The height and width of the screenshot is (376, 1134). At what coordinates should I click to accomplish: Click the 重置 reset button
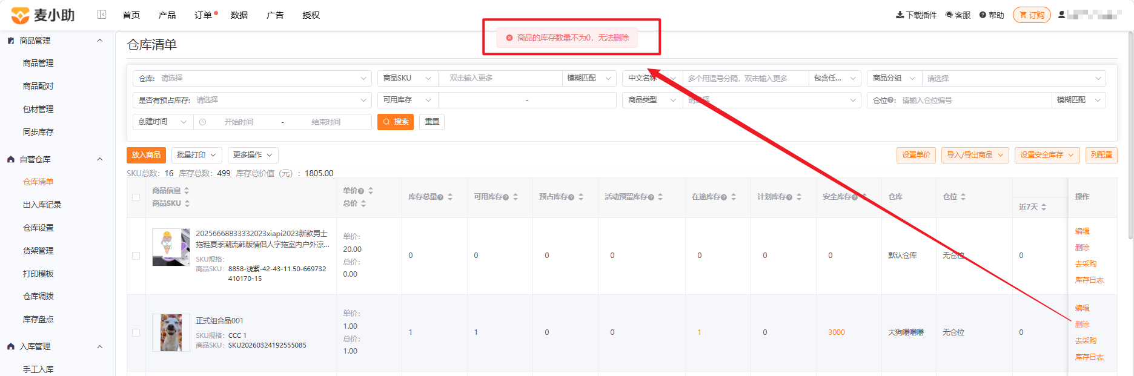432,122
